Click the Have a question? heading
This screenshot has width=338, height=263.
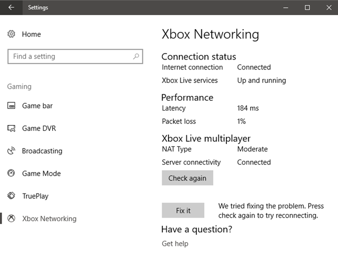[x=197, y=229]
